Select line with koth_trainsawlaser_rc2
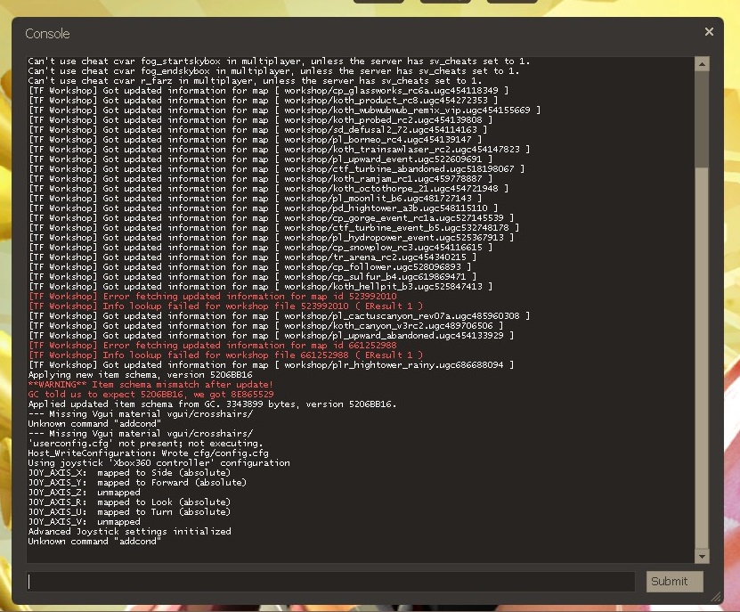 pyautogui.click(x=280, y=150)
